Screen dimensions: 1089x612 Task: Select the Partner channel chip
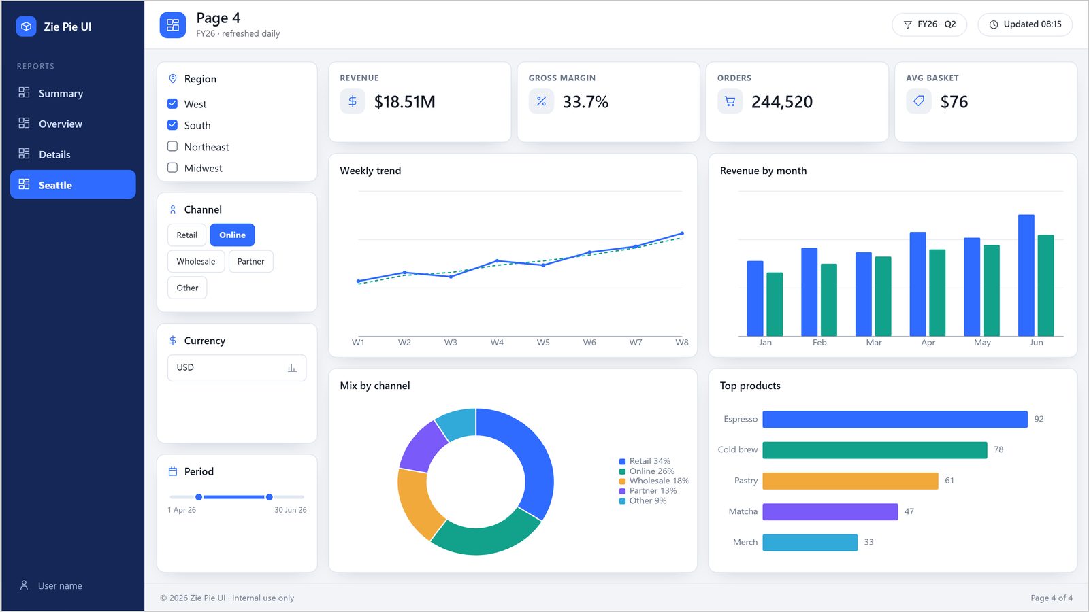pyautogui.click(x=251, y=261)
